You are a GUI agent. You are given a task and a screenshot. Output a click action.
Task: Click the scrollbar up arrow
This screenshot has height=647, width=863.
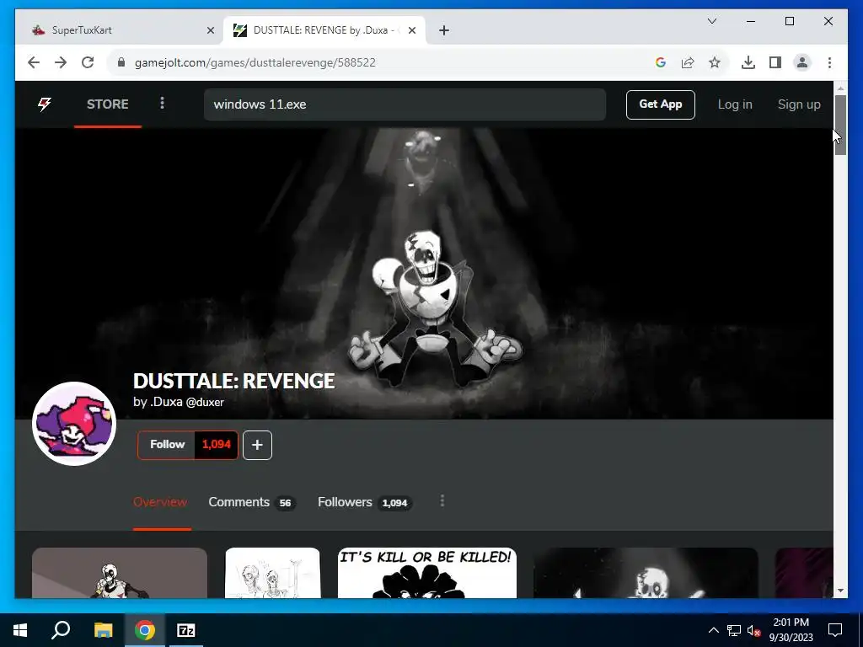[x=840, y=88]
